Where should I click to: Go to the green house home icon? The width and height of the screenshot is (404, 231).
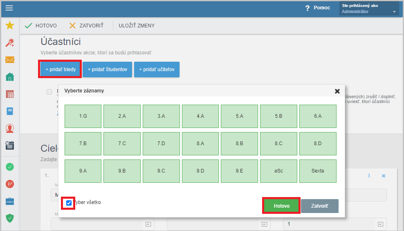[10, 77]
